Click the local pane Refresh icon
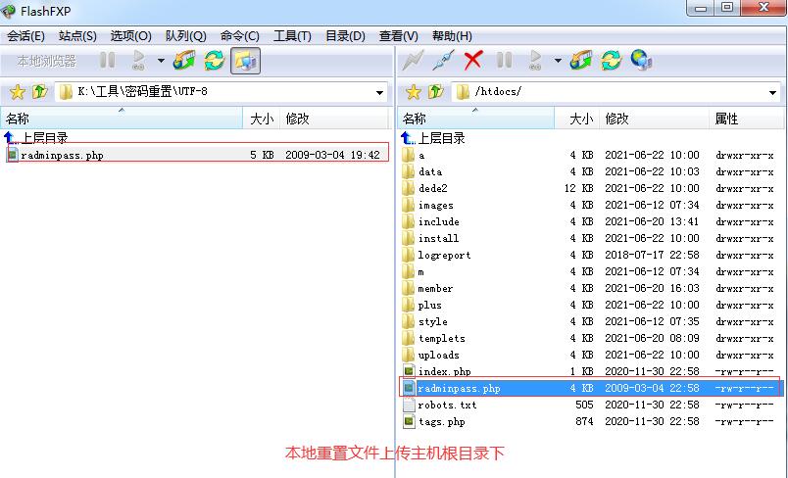The height and width of the screenshot is (478, 788). [x=214, y=61]
